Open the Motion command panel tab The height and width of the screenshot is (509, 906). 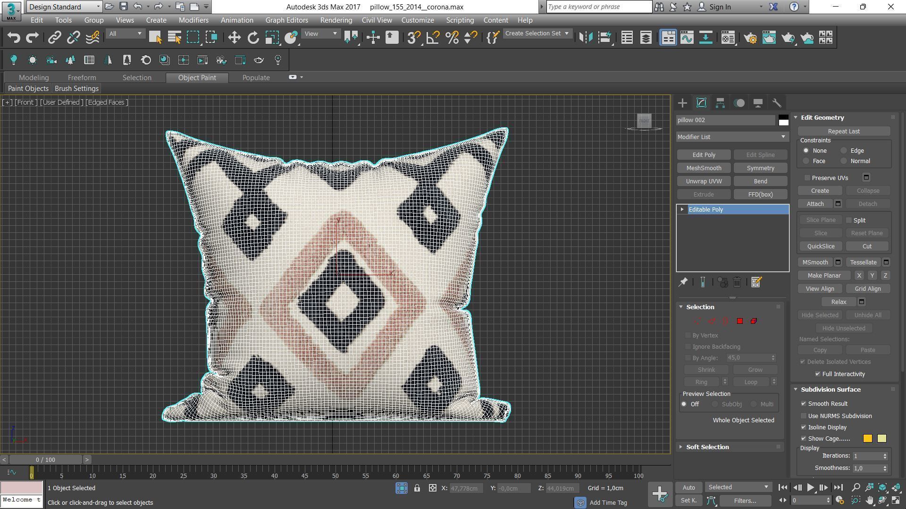(739, 103)
